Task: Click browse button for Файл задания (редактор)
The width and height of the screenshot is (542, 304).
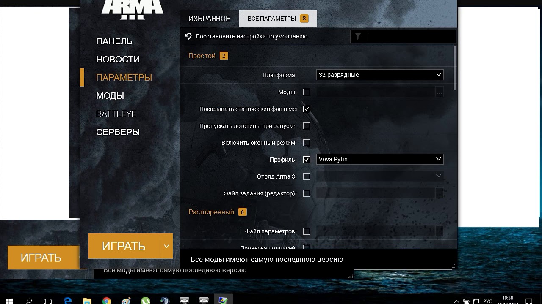Action: pos(439,193)
